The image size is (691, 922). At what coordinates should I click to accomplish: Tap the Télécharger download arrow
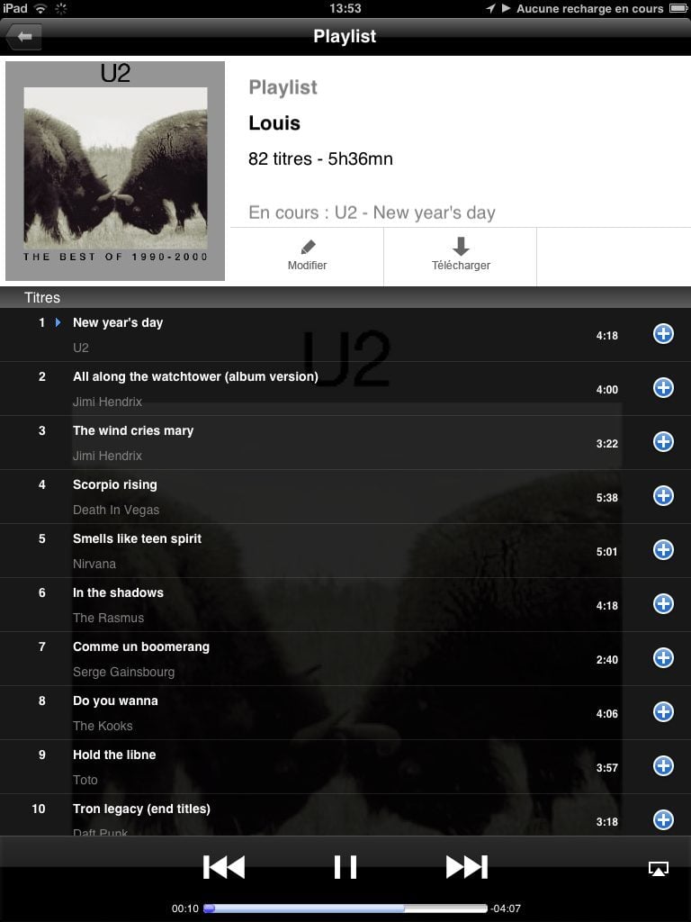pyautogui.click(x=461, y=247)
